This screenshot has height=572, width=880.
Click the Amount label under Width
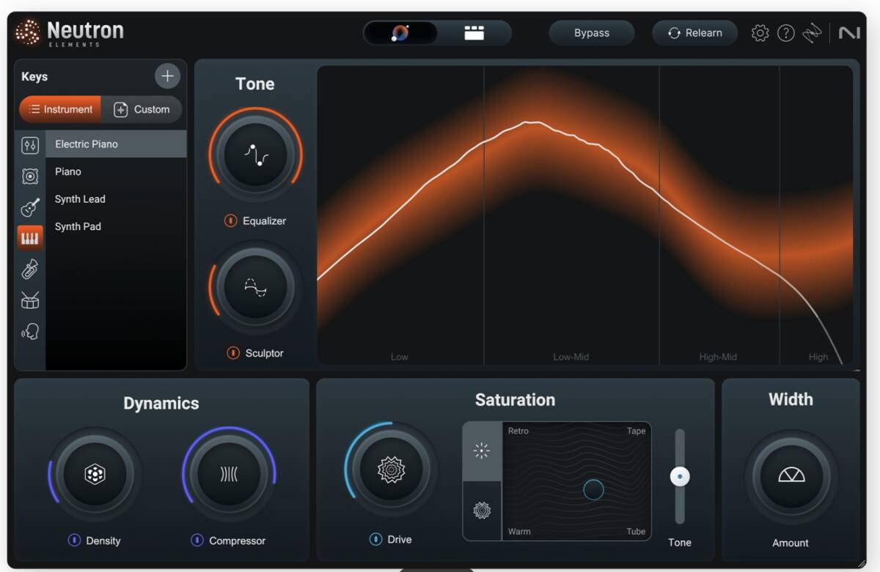click(x=791, y=543)
